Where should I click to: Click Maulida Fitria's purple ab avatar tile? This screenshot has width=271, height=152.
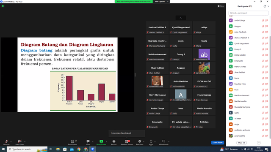(x=204, y=54)
